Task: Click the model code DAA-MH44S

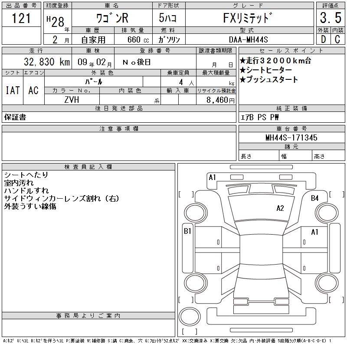Action: [x=248, y=39]
